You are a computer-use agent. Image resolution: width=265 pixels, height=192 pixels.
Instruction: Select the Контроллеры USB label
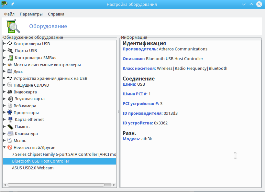pyautogui.click(x=32, y=44)
